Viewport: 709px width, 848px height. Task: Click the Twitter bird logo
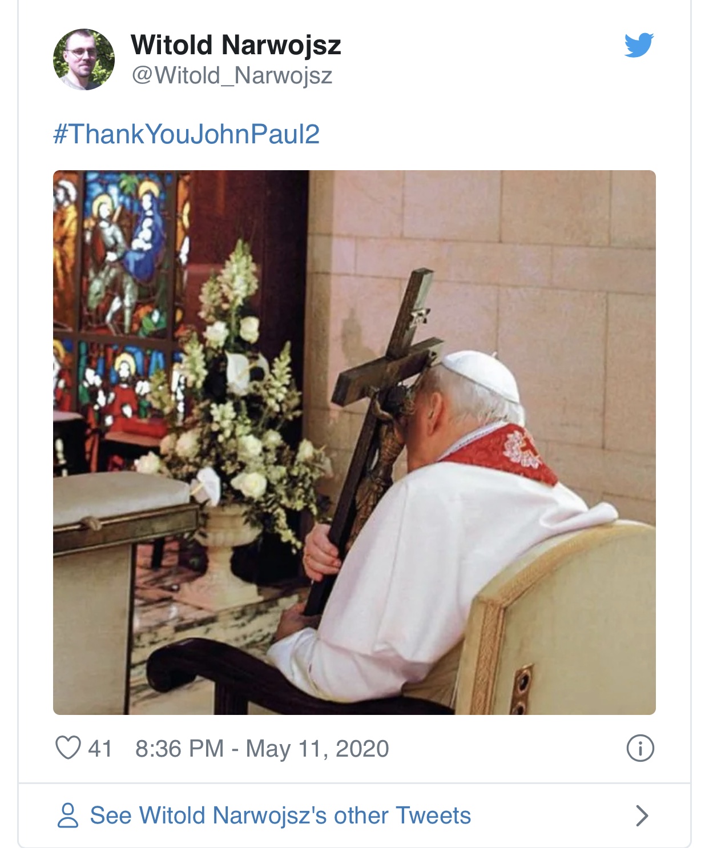click(639, 45)
